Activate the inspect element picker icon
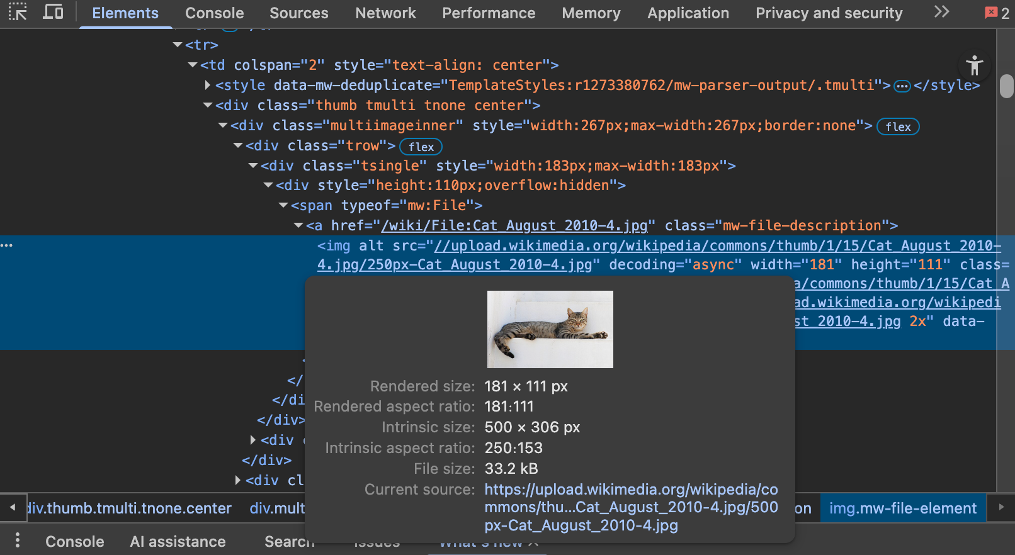The height and width of the screenshot is (555, 1015). [x=17, y=12]
